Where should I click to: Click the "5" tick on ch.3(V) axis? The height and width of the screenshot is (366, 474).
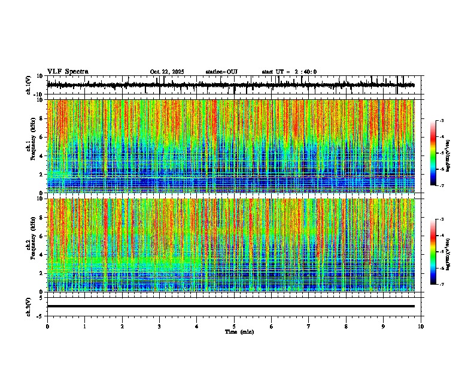(42, 298)
